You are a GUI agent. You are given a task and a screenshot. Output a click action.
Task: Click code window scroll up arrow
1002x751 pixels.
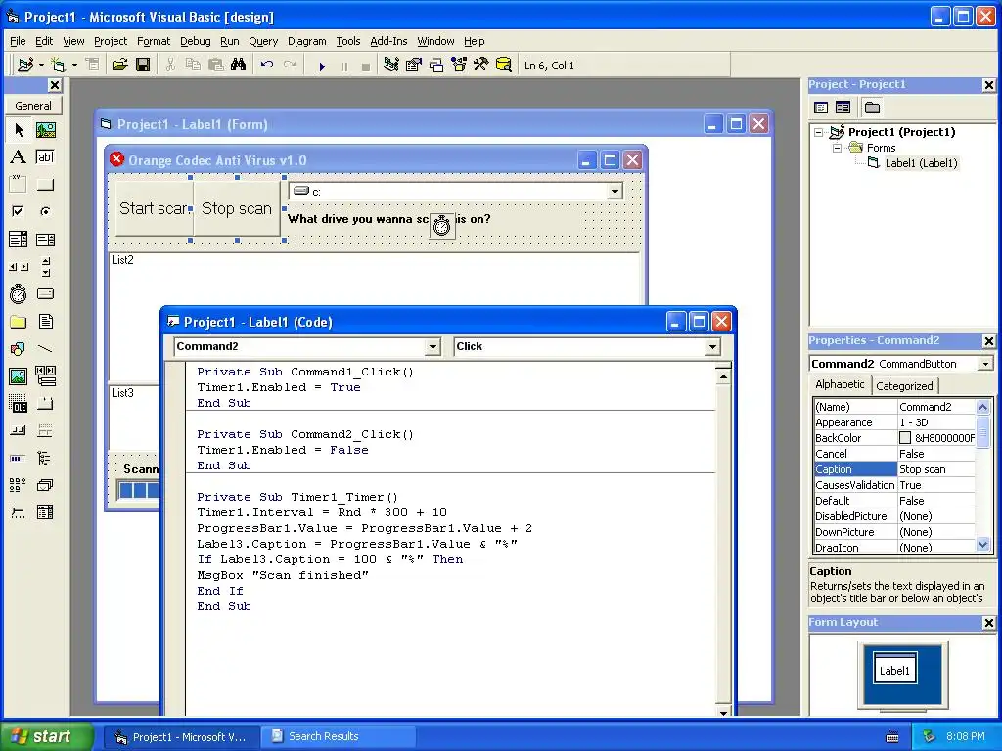tap(723, 376)
